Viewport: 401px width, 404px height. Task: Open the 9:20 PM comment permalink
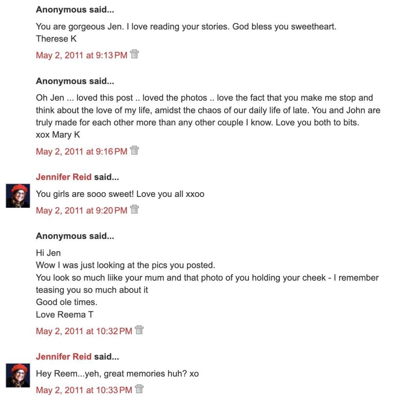82,211
